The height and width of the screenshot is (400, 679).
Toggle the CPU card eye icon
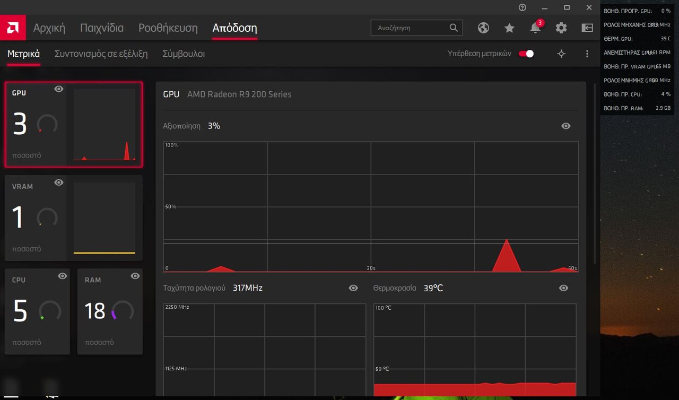pyautogui.click(x=63, y=276)
